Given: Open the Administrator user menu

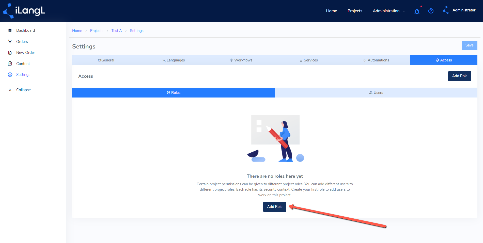Looking at the screenshot, I should click(464, 10).
